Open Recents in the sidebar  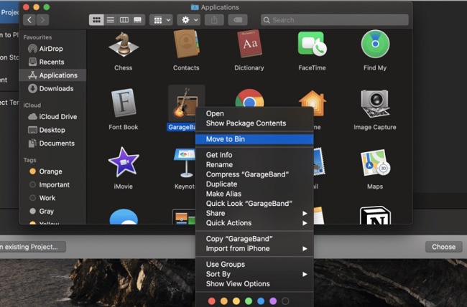(52, 62)
